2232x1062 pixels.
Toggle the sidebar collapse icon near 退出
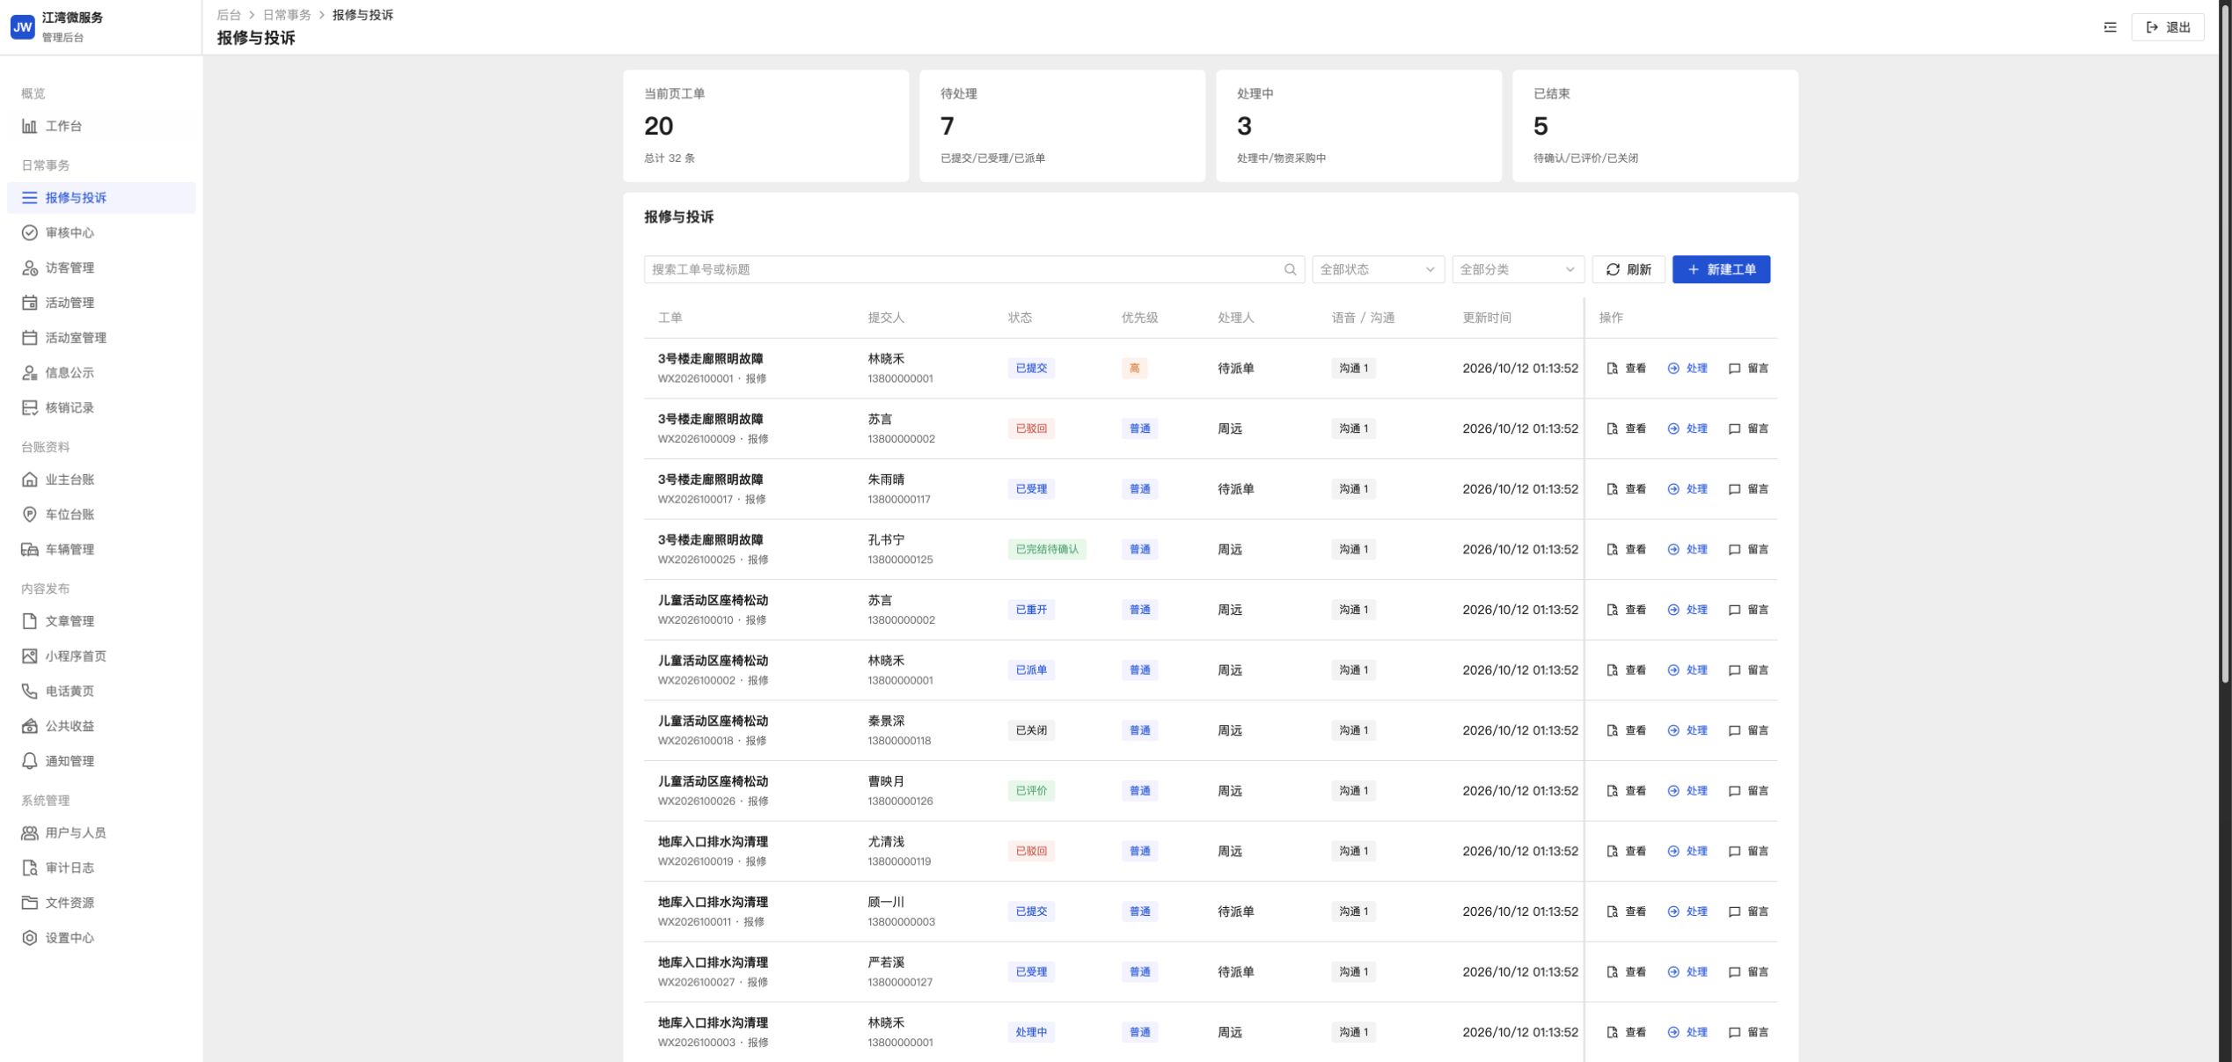click(2110, 27)
